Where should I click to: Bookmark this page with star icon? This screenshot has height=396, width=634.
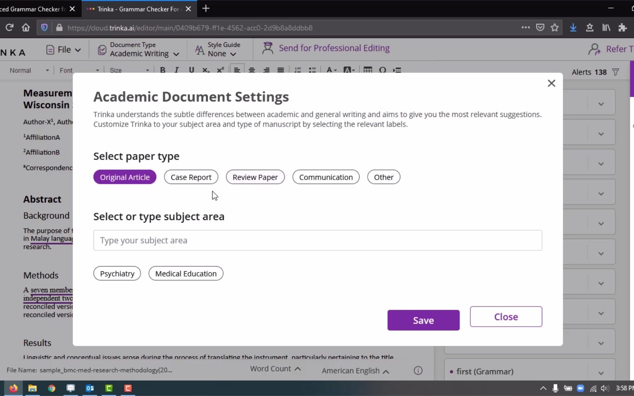click(555, 27)
